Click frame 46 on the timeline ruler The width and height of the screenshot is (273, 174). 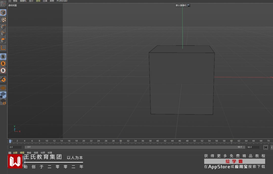tap(180, 141)
